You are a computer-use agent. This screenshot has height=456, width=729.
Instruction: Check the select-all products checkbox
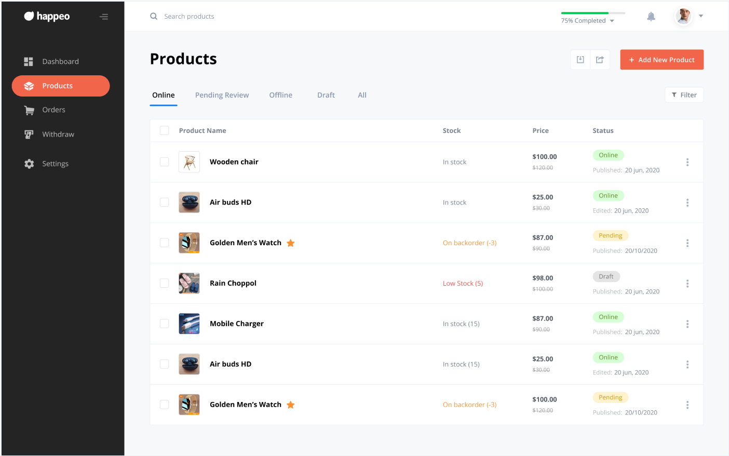pyautogui.click(x=164, y=130)
